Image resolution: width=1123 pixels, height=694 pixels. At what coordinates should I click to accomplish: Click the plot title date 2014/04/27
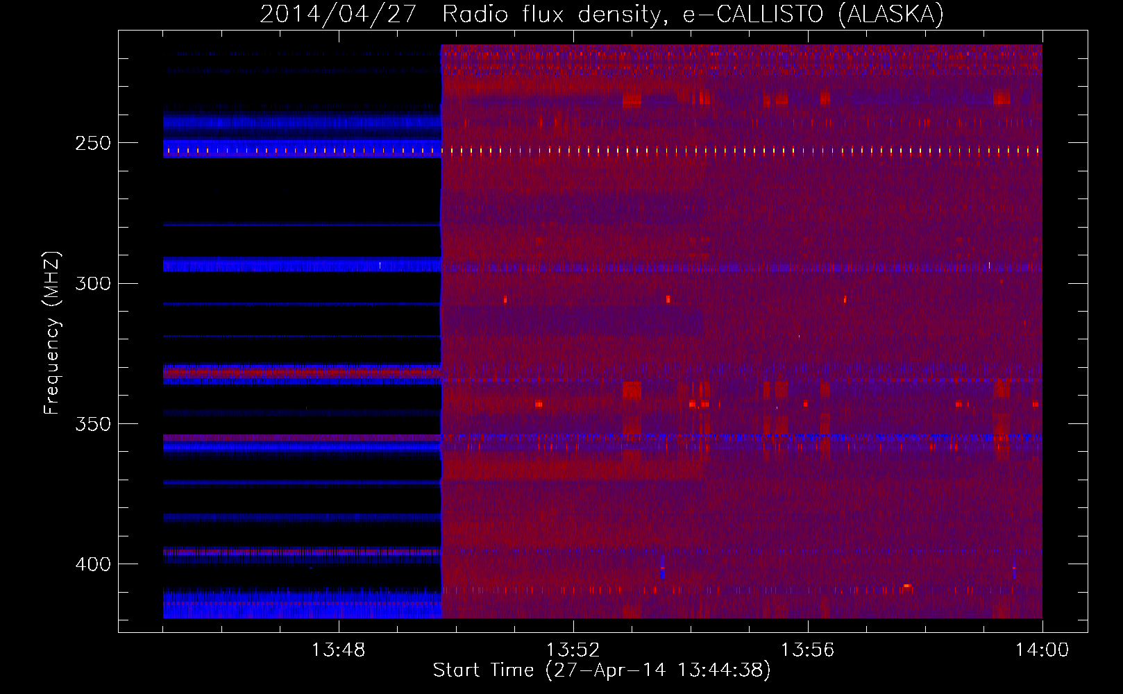click(338, 15)
